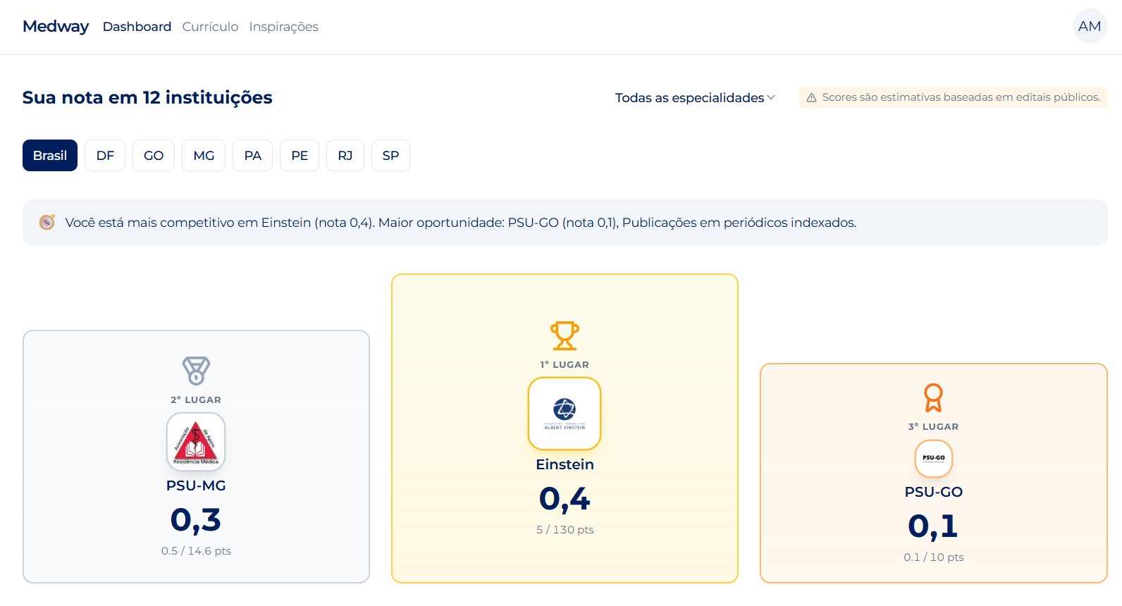Expand the Todas as especialidades dropdown

pyautogui.click(x=695, y=97)
